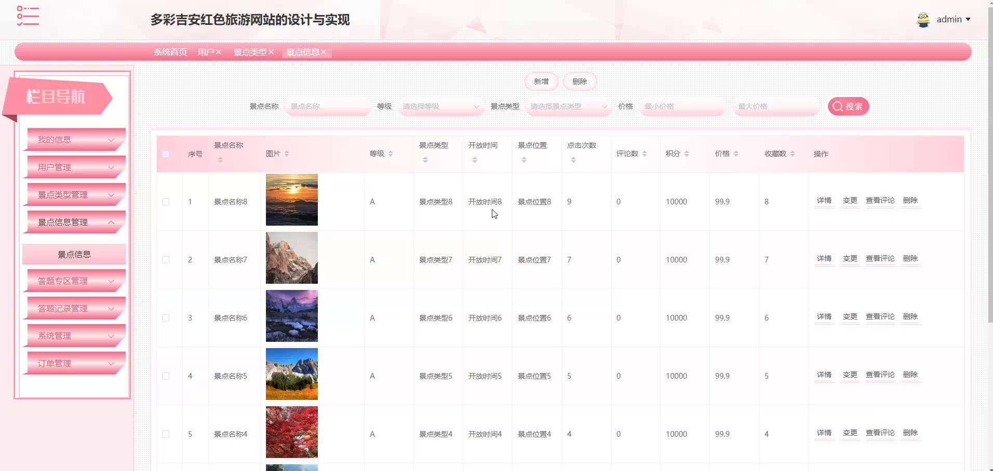Sort by the 点击次数 column sort icon

pos(573,160)
